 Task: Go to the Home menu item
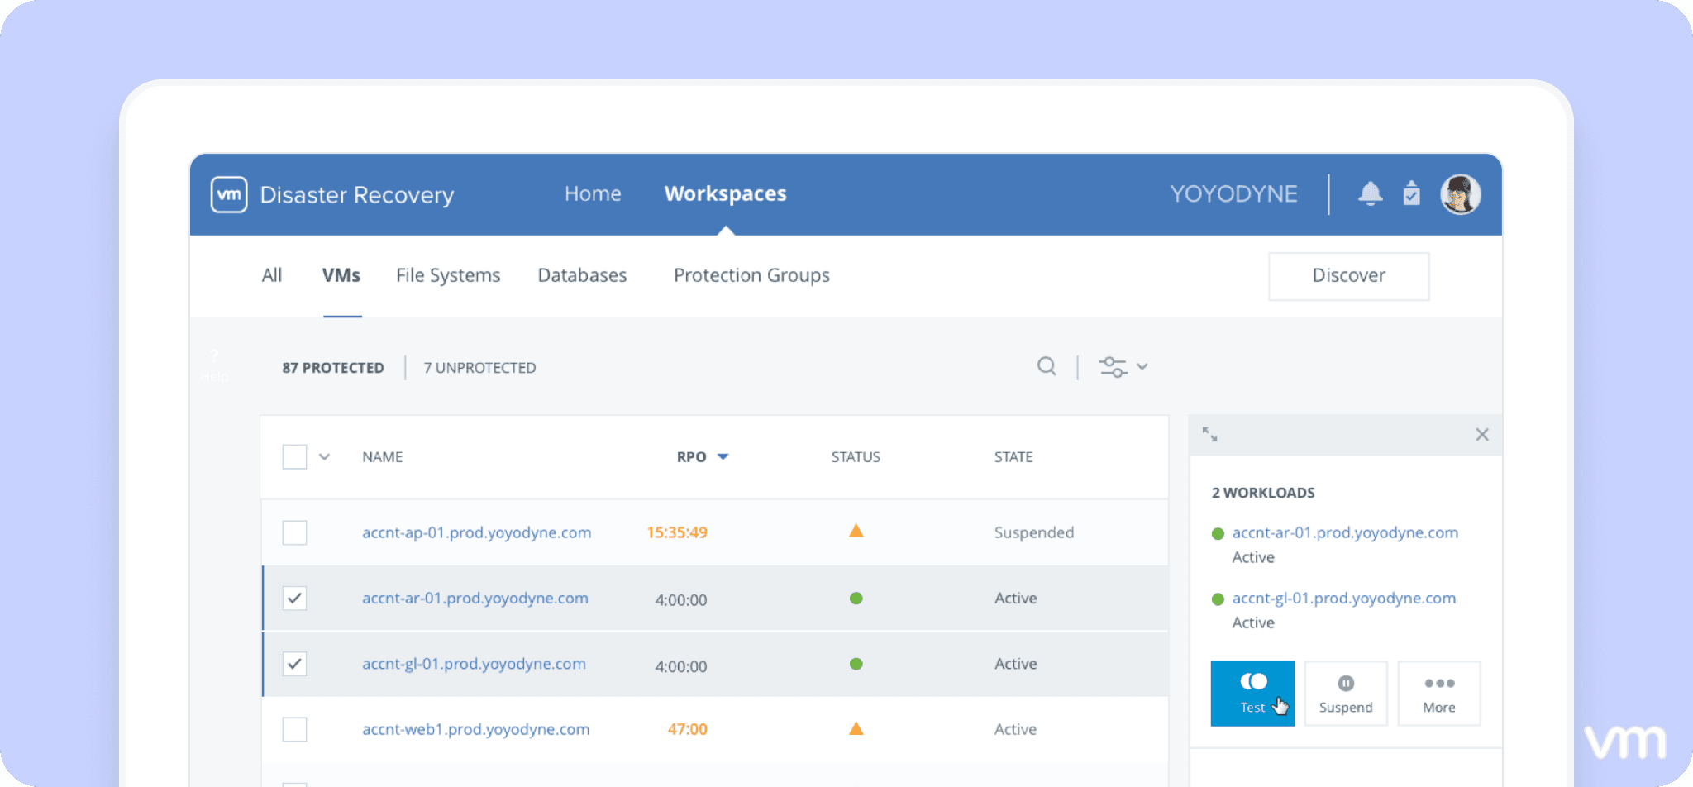click(592, 193)
